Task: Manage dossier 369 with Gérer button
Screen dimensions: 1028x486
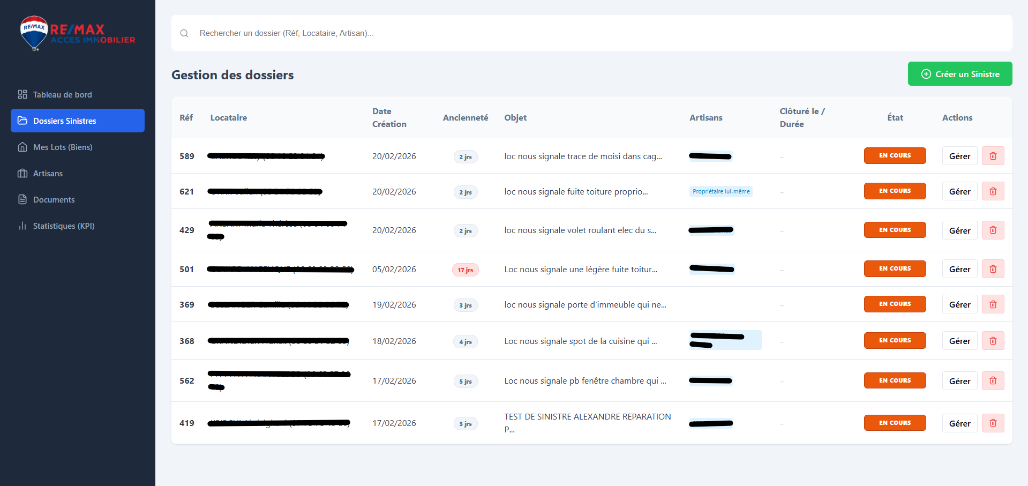Action: click(x=959, y=304)
